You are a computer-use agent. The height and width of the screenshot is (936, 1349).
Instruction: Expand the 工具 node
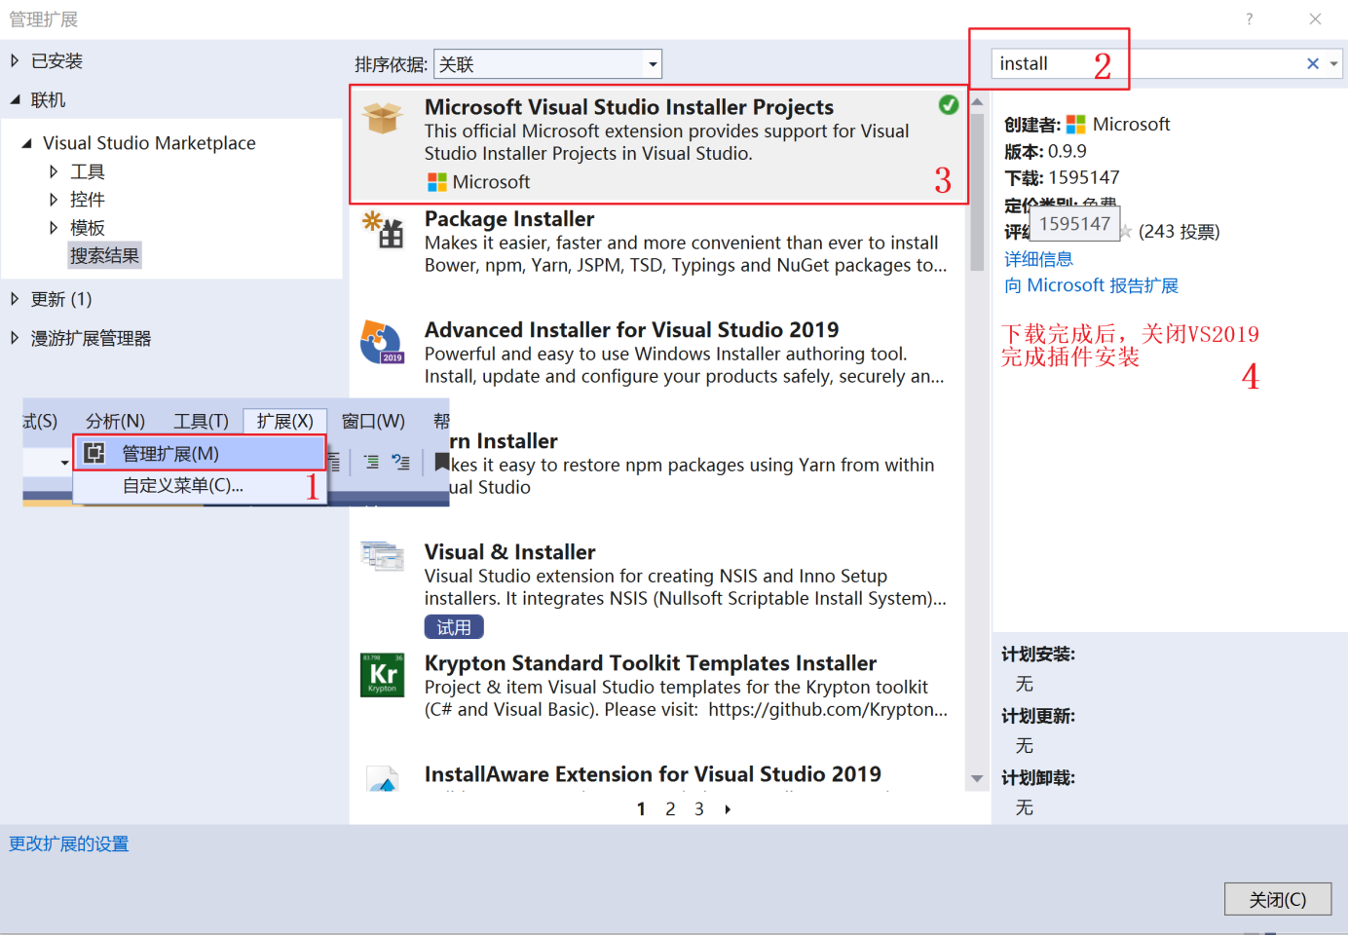[x=54, y=171]
